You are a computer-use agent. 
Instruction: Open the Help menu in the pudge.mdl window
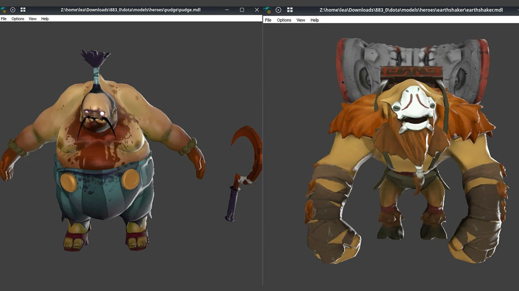45,19
